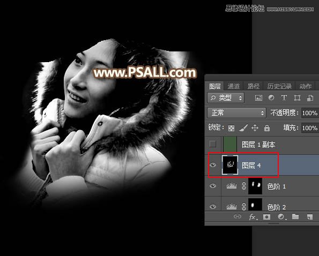Click the link layers chain icon
This screenshot has width=319, height=256.
pos(237,216)
